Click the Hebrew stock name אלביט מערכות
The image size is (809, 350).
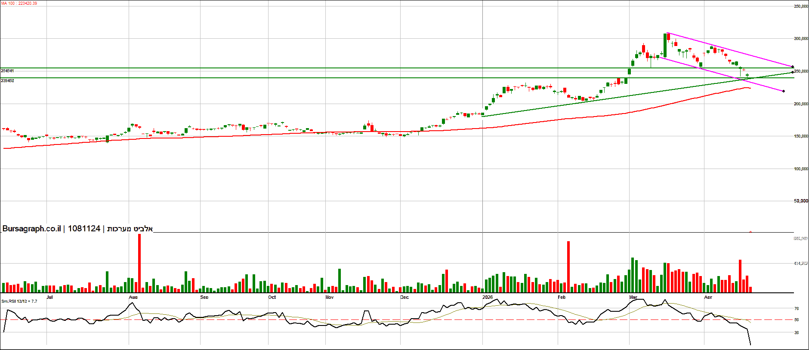130,229
